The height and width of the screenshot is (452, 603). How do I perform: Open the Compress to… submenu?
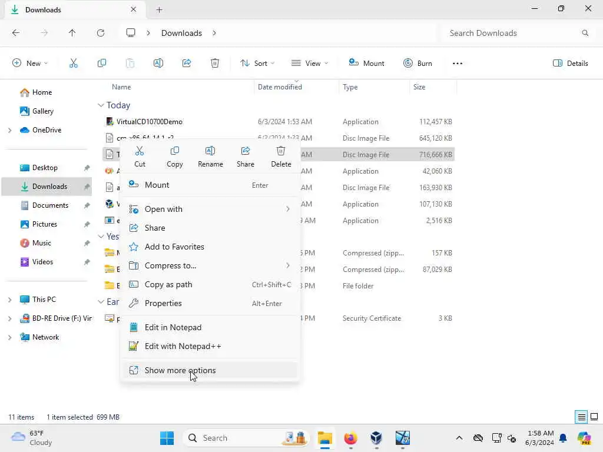(210, 265)
